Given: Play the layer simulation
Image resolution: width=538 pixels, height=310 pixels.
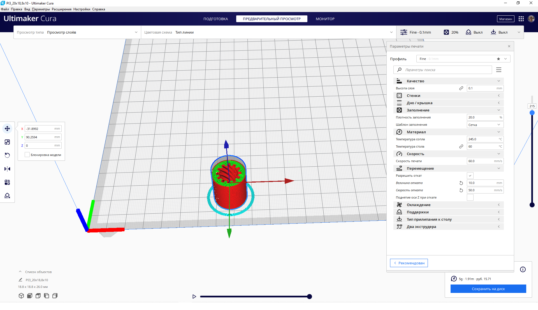Looking at the screenshot, I should coord(194,297).
